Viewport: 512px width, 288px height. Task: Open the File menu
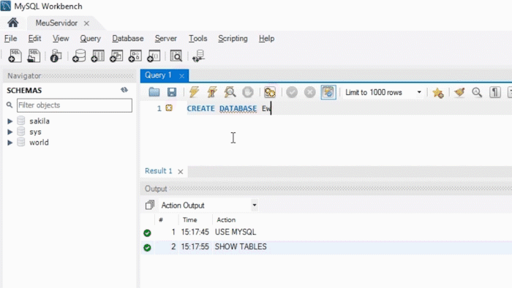coord(10,39)
